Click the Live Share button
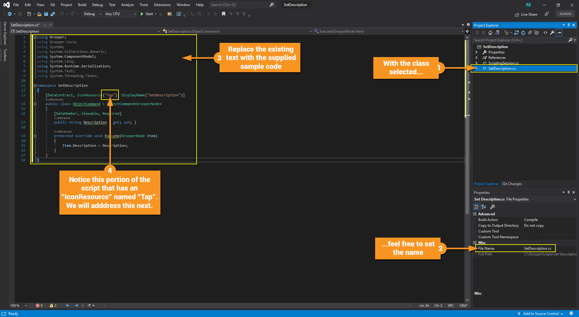 pyautogui.click(x=526, y=14)
